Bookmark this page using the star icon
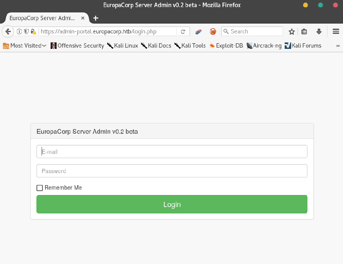Image resolution: width=343 pixels, height=264 pixels. pyautogui.click(x=292, y=31)
